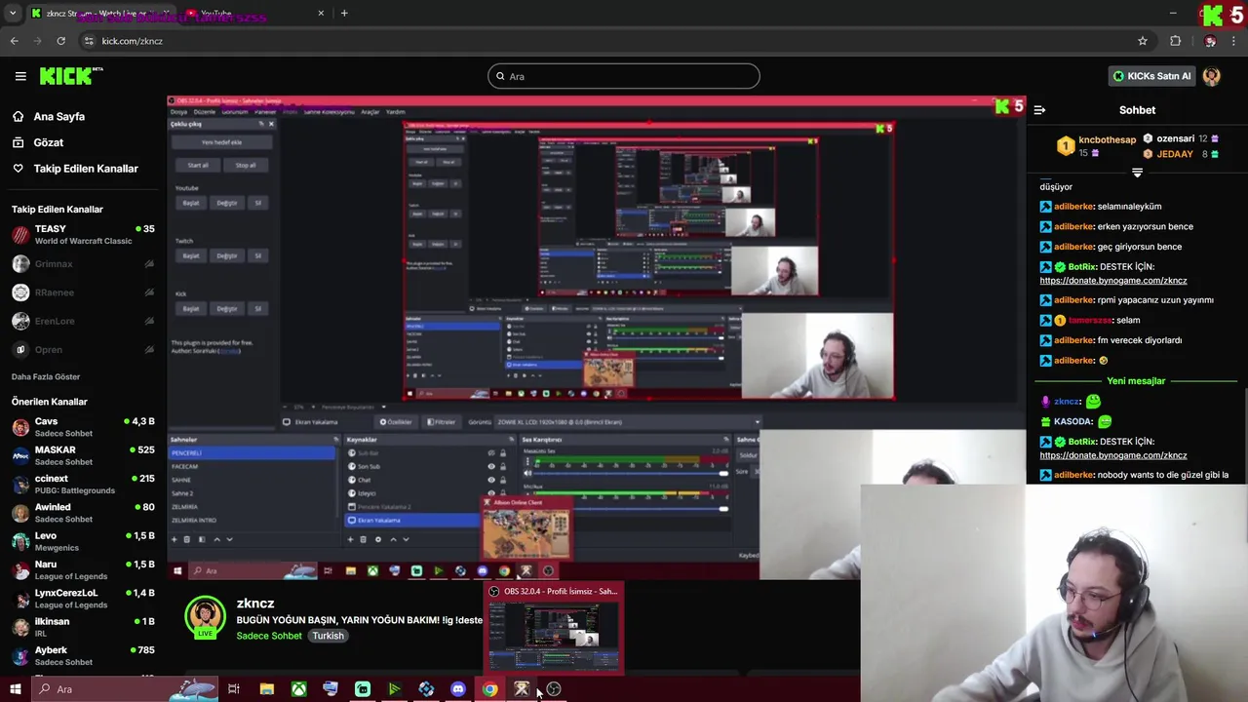This screenshot has width=1248, height=702.
Task: Expand the gift leaderboard arrow under JEDAAY
Action: pyautogui.click(x=1137, y=173)
